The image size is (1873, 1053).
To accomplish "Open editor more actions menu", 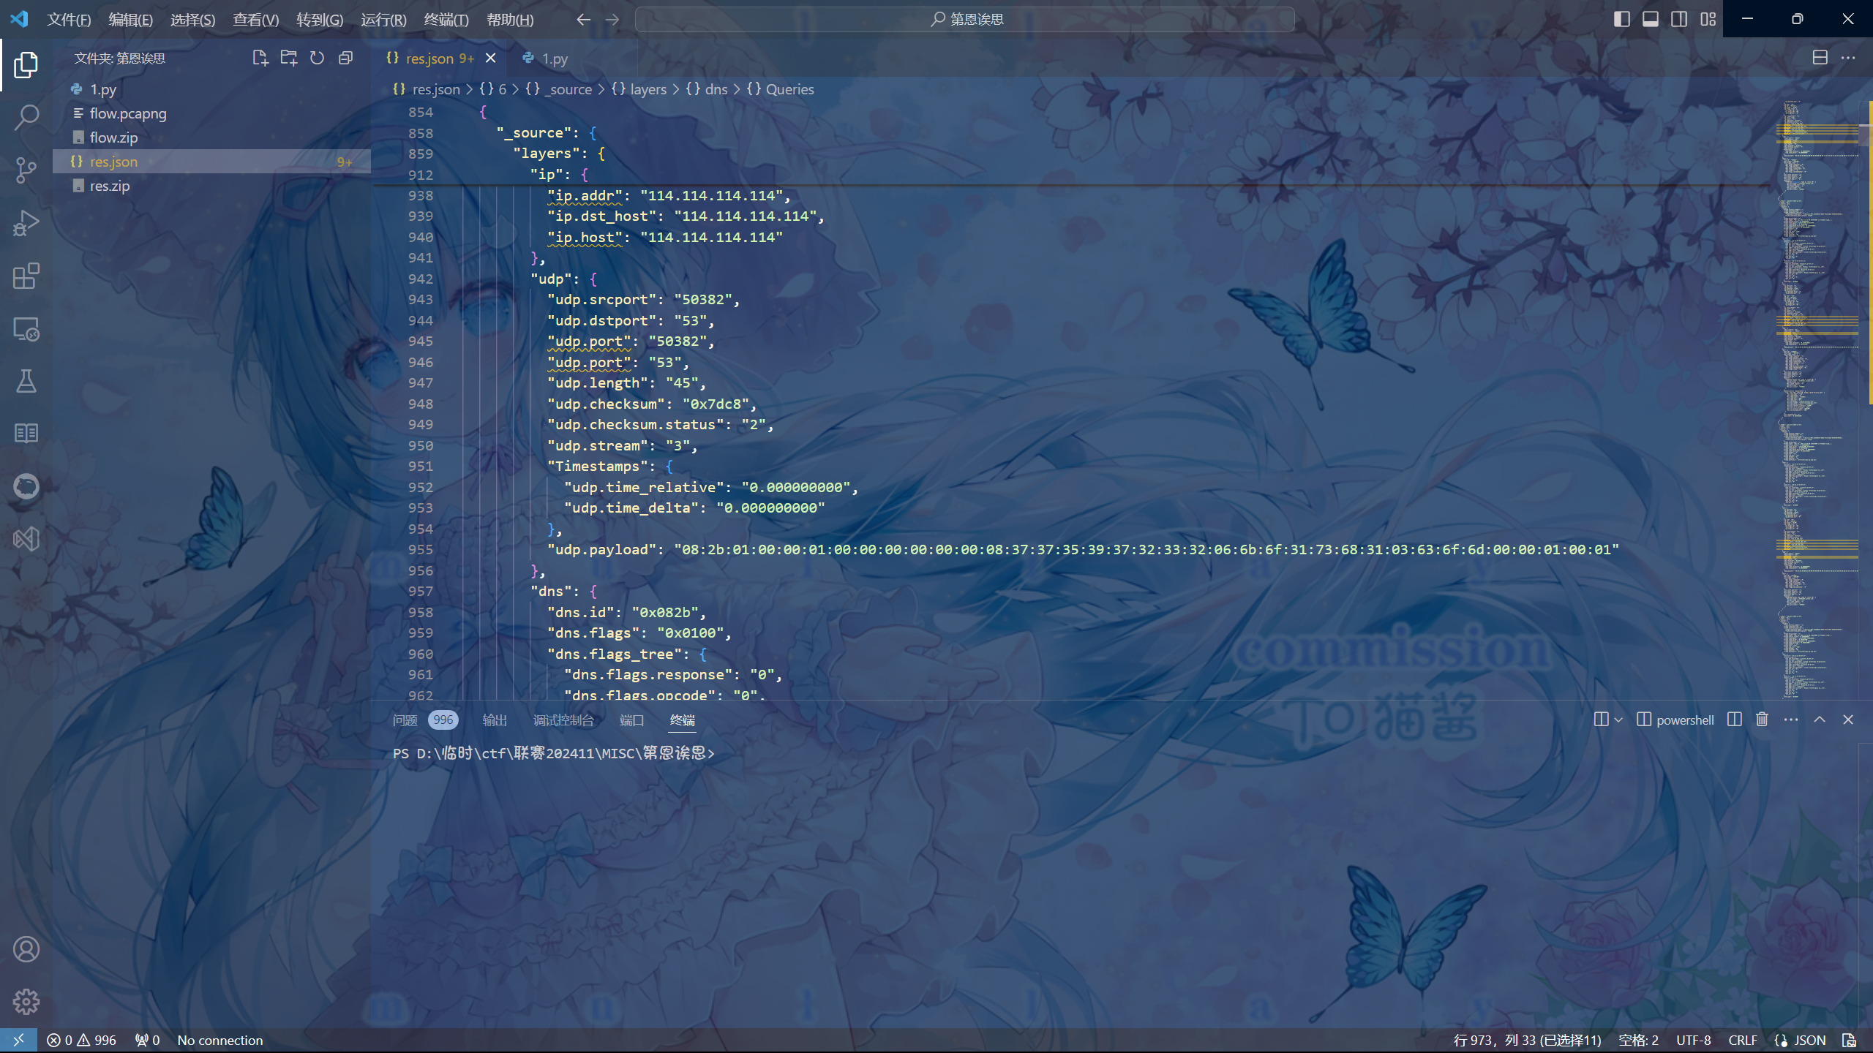I will click(x=1848, y=58).
